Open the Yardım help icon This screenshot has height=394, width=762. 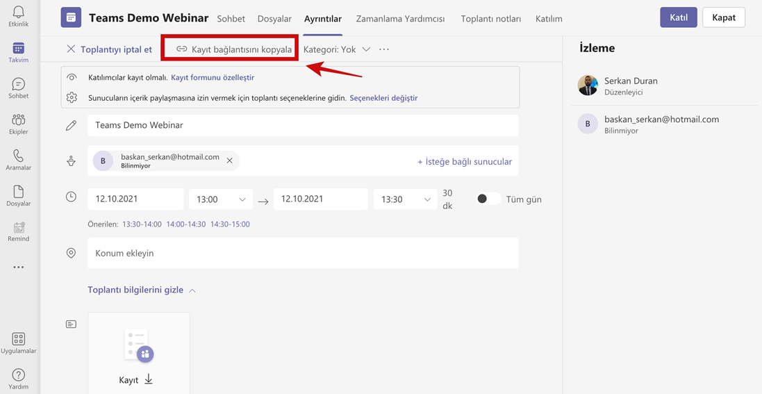pos(19,375)
